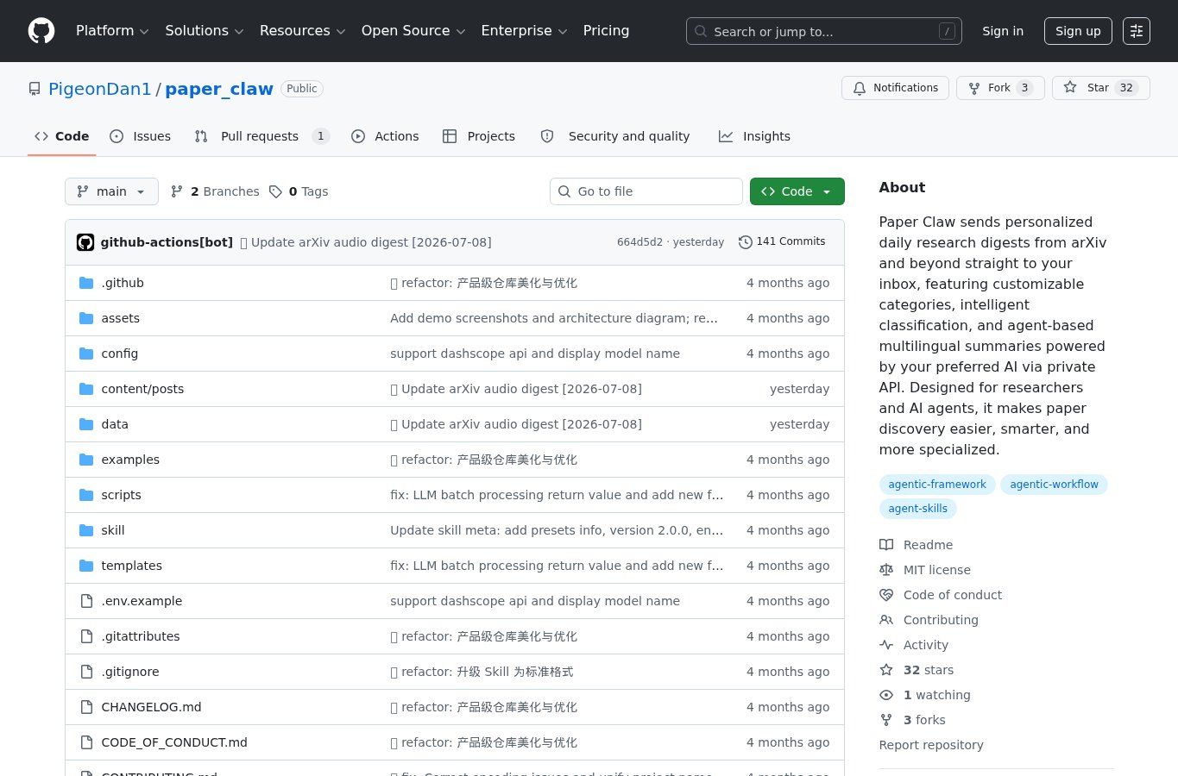This screenshot has height=776, width=1178.
Task: View the 141 Commits history
Action: (782, 241)
